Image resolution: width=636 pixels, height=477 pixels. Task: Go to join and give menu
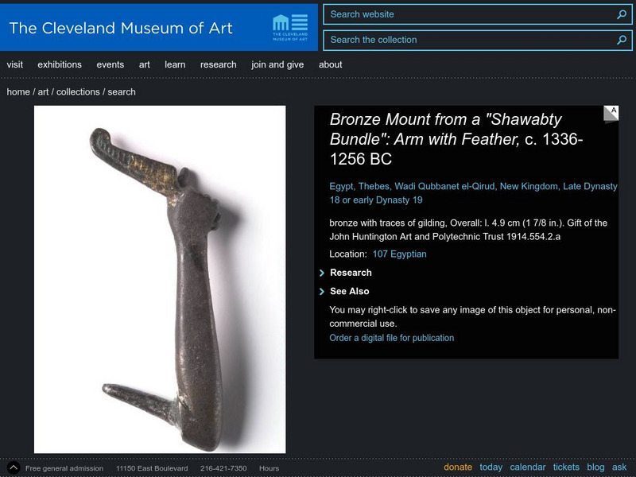click(x=277, y=64)
